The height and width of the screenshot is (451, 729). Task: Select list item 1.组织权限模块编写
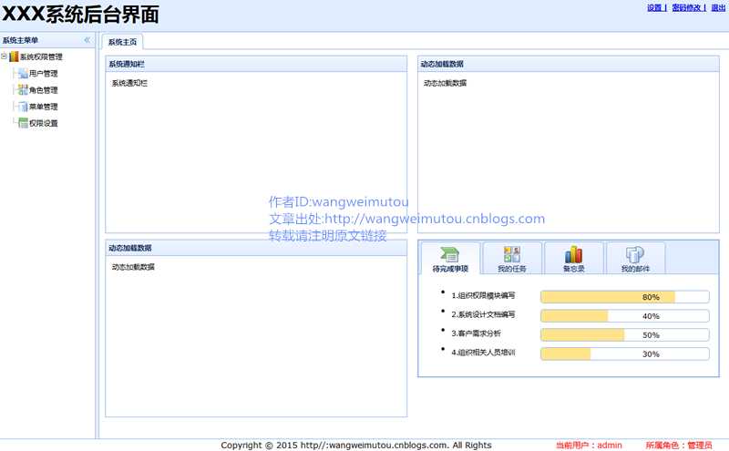pos(483,295)
